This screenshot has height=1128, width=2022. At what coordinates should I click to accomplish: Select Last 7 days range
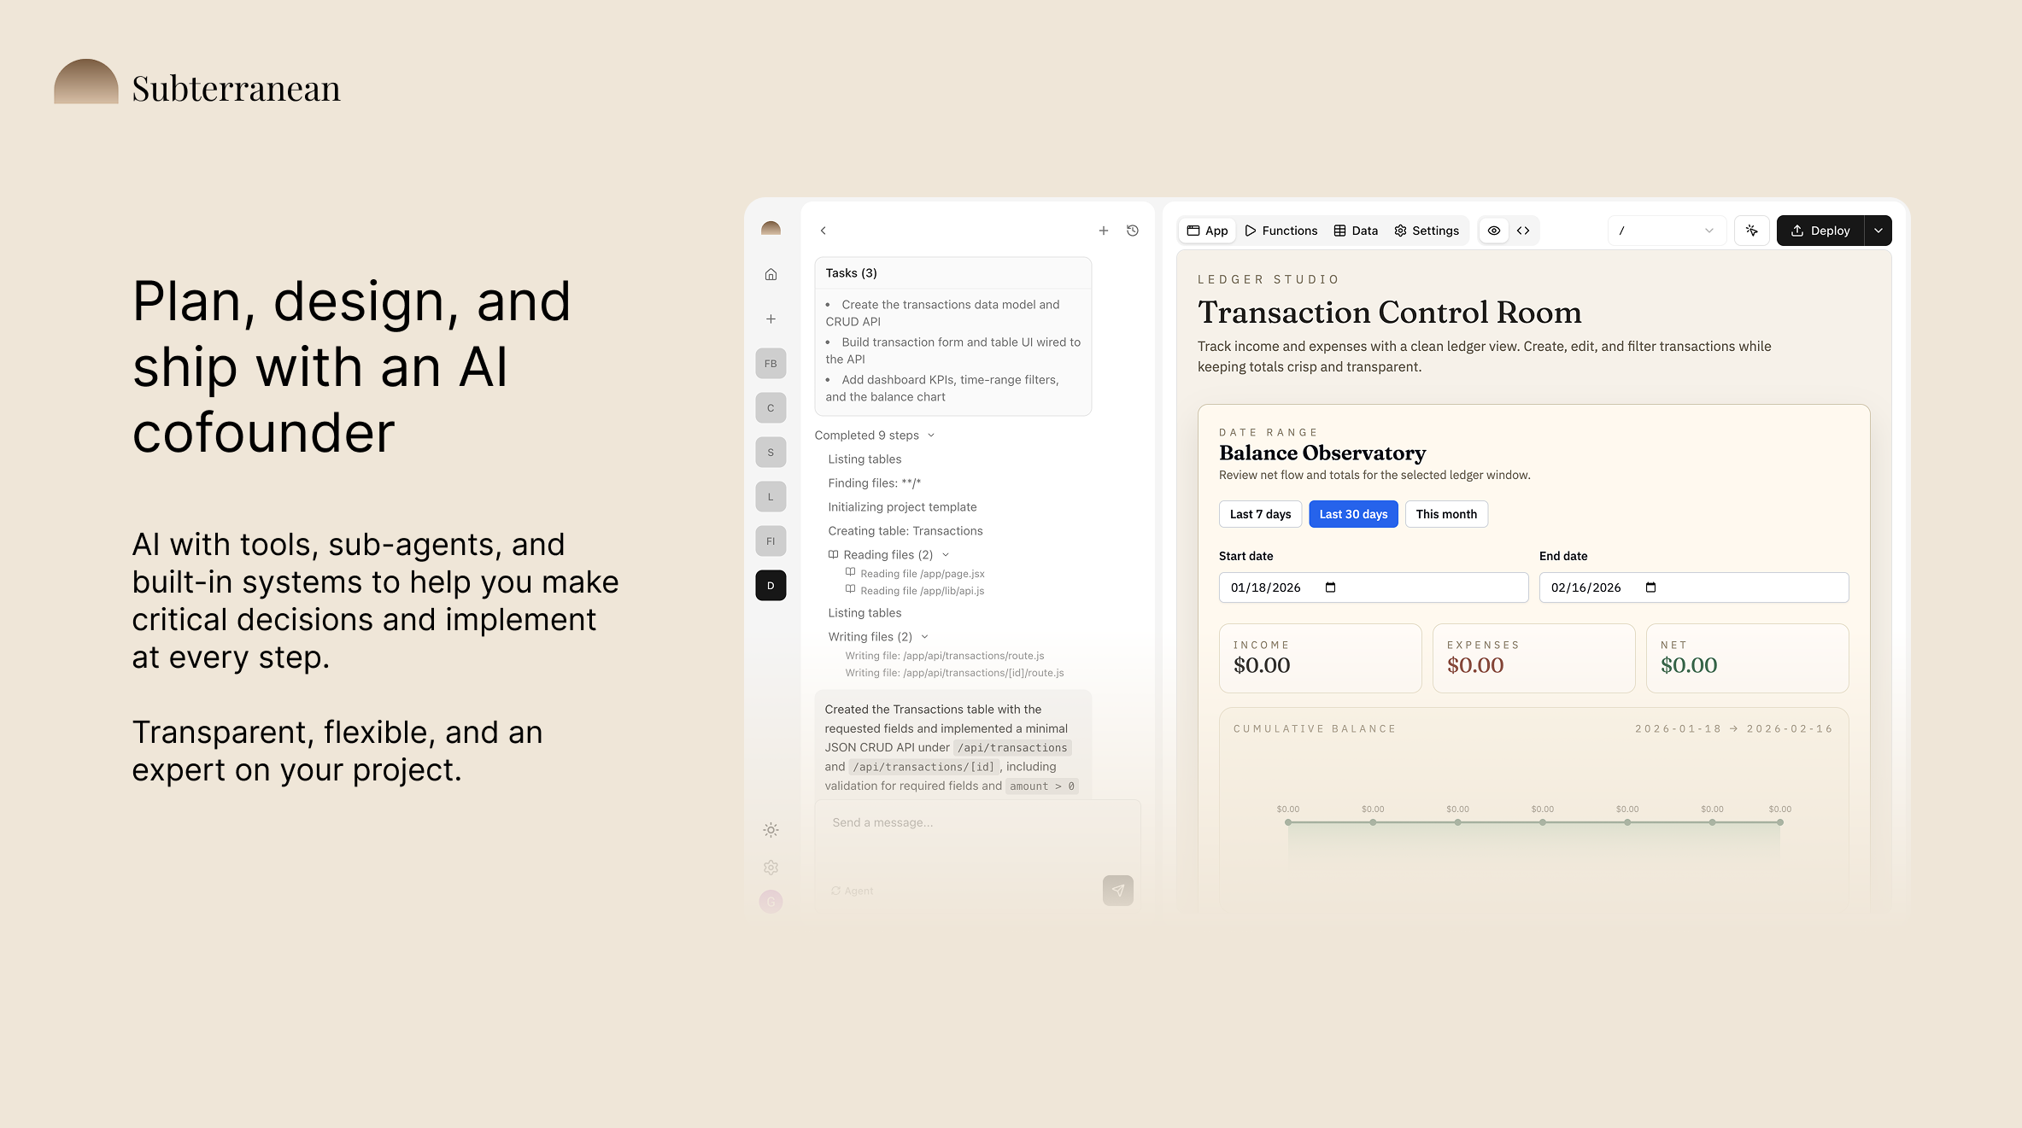(1260, 514)
